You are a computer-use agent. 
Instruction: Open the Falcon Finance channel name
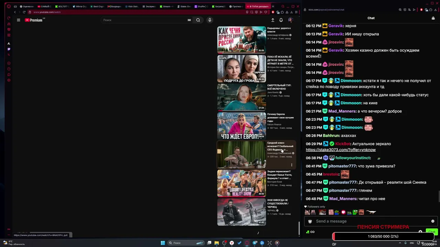274,125
